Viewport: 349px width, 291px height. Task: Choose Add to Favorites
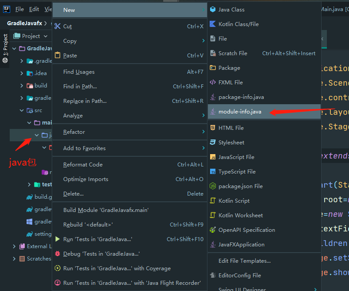coord(130,148)
